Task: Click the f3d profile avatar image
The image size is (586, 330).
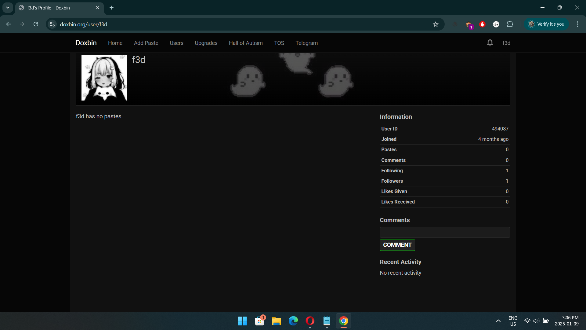Action: click(x=104, y=78)
